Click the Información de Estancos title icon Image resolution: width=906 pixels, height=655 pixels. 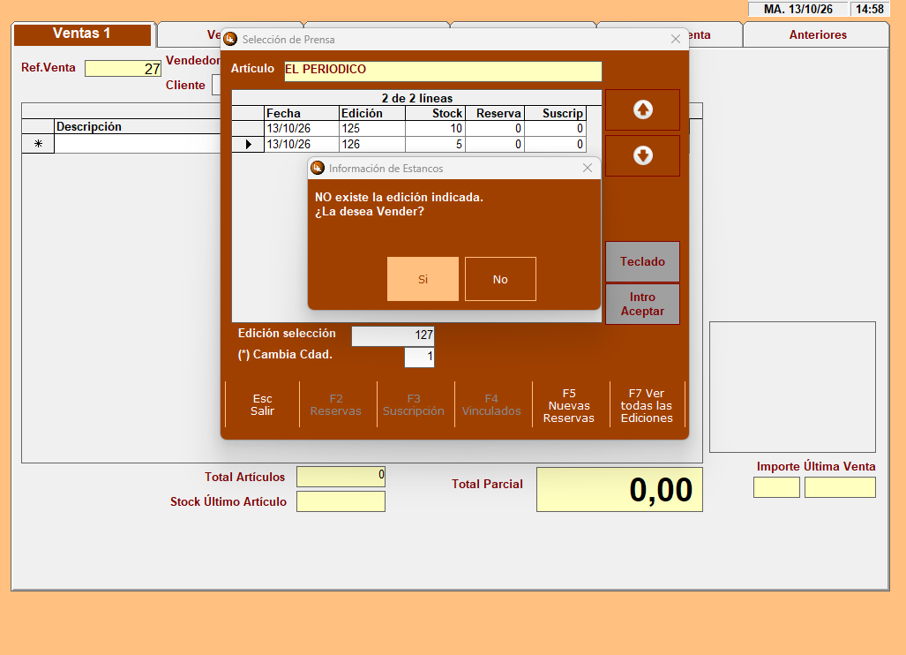click(318, 169)
